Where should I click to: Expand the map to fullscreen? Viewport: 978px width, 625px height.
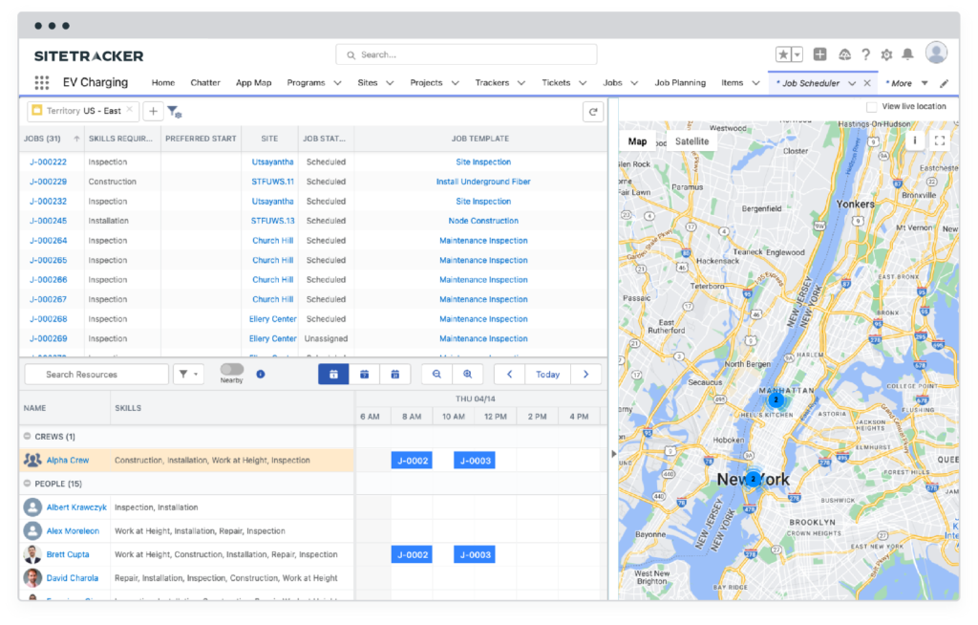tap(940, 140)
